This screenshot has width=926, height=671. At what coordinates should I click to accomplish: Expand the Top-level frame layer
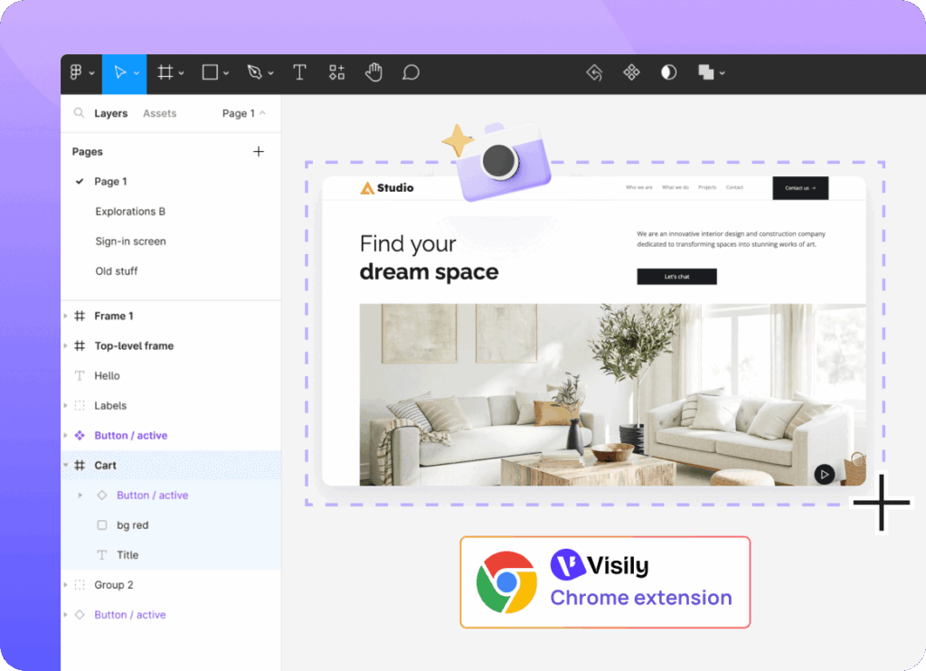(65, 345)
